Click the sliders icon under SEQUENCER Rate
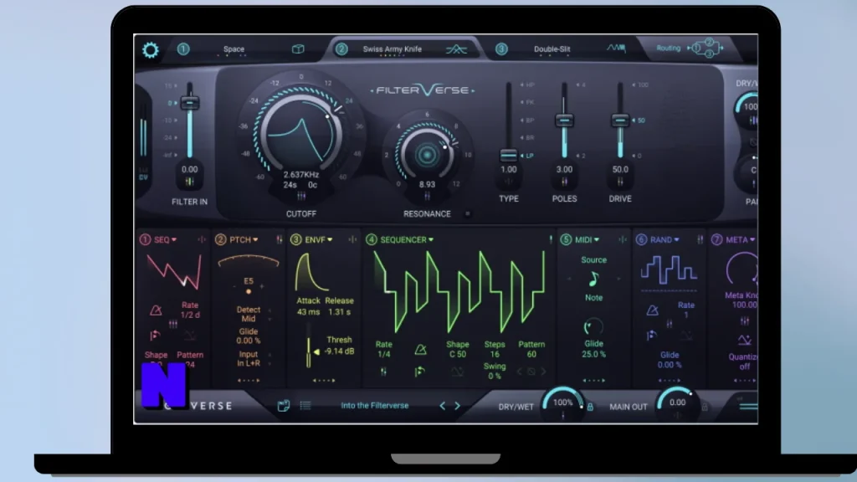This screenshot has height=482, width=857. [383, 372]
